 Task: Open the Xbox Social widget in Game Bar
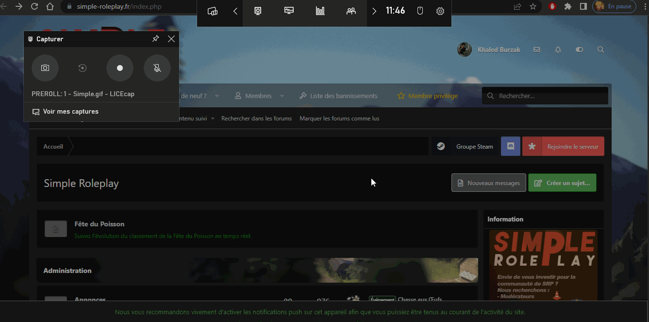pyautogui.click(x=351, y=11)
